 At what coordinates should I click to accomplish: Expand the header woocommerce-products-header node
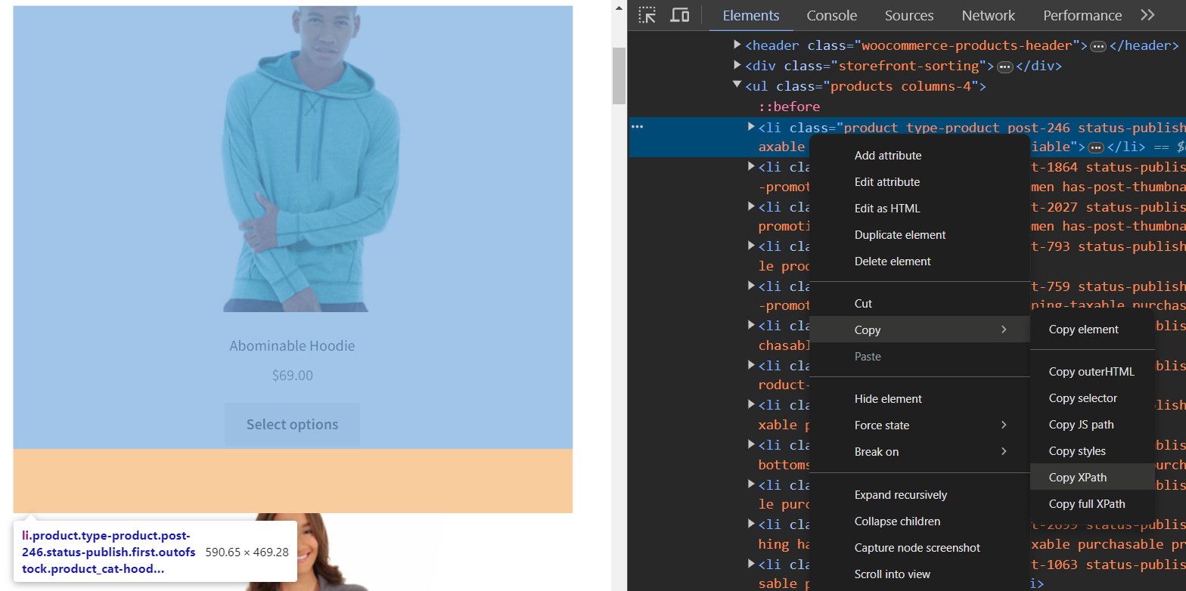tap(737, 45)
